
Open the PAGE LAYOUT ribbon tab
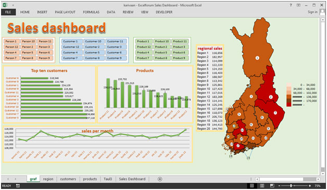(65, 12)
